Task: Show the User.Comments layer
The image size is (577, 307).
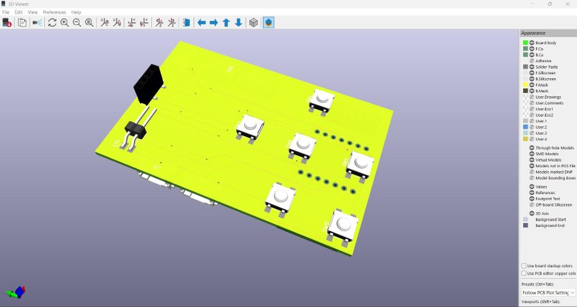Action: point(531,103)
